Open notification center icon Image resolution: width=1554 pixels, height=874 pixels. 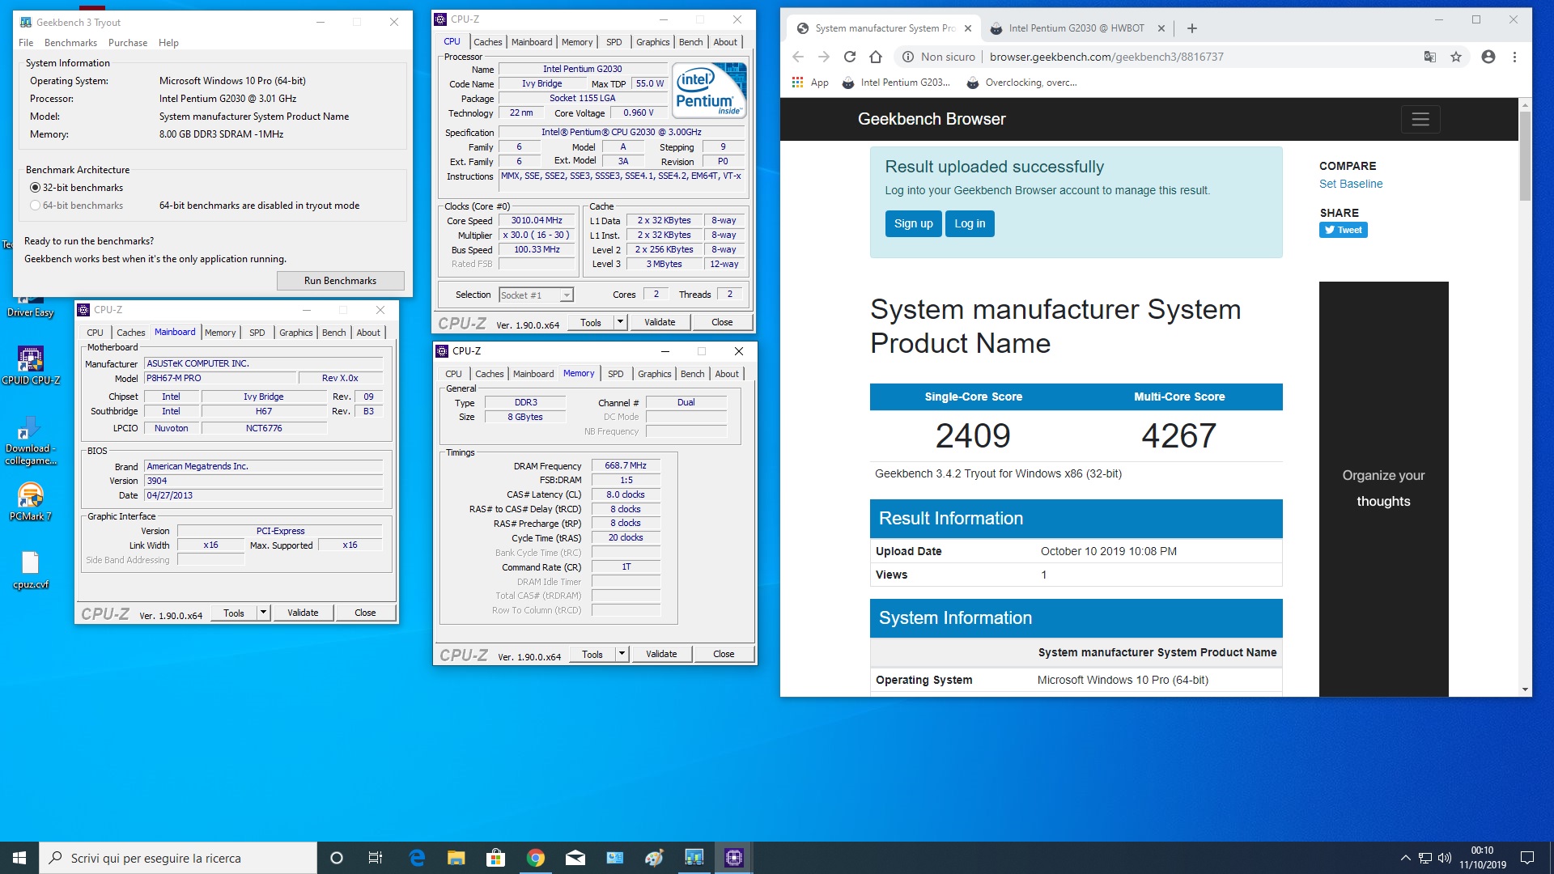coord(1527,858)
